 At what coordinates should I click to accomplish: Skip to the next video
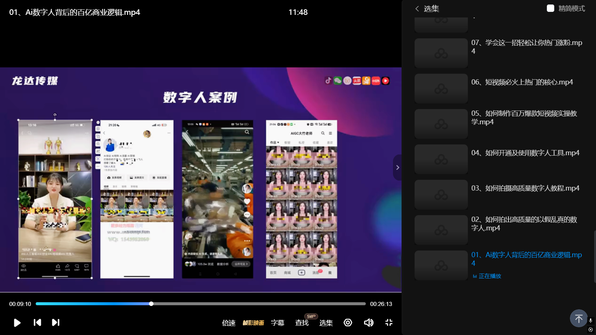pyautogui.click(x=56, y=322)
